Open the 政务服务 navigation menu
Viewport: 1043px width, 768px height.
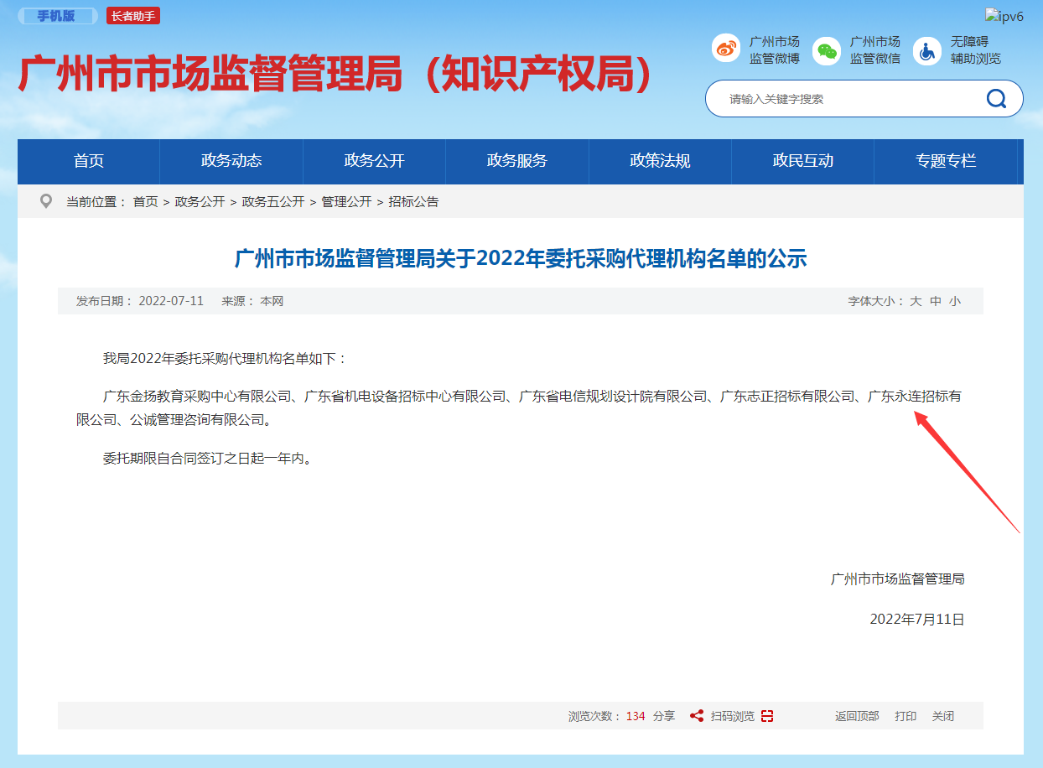pyautogui.click(x=517, y=161)
